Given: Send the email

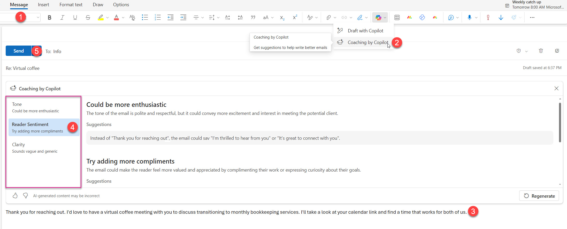Looking at the screenshot, I should [x=19, y=51].
